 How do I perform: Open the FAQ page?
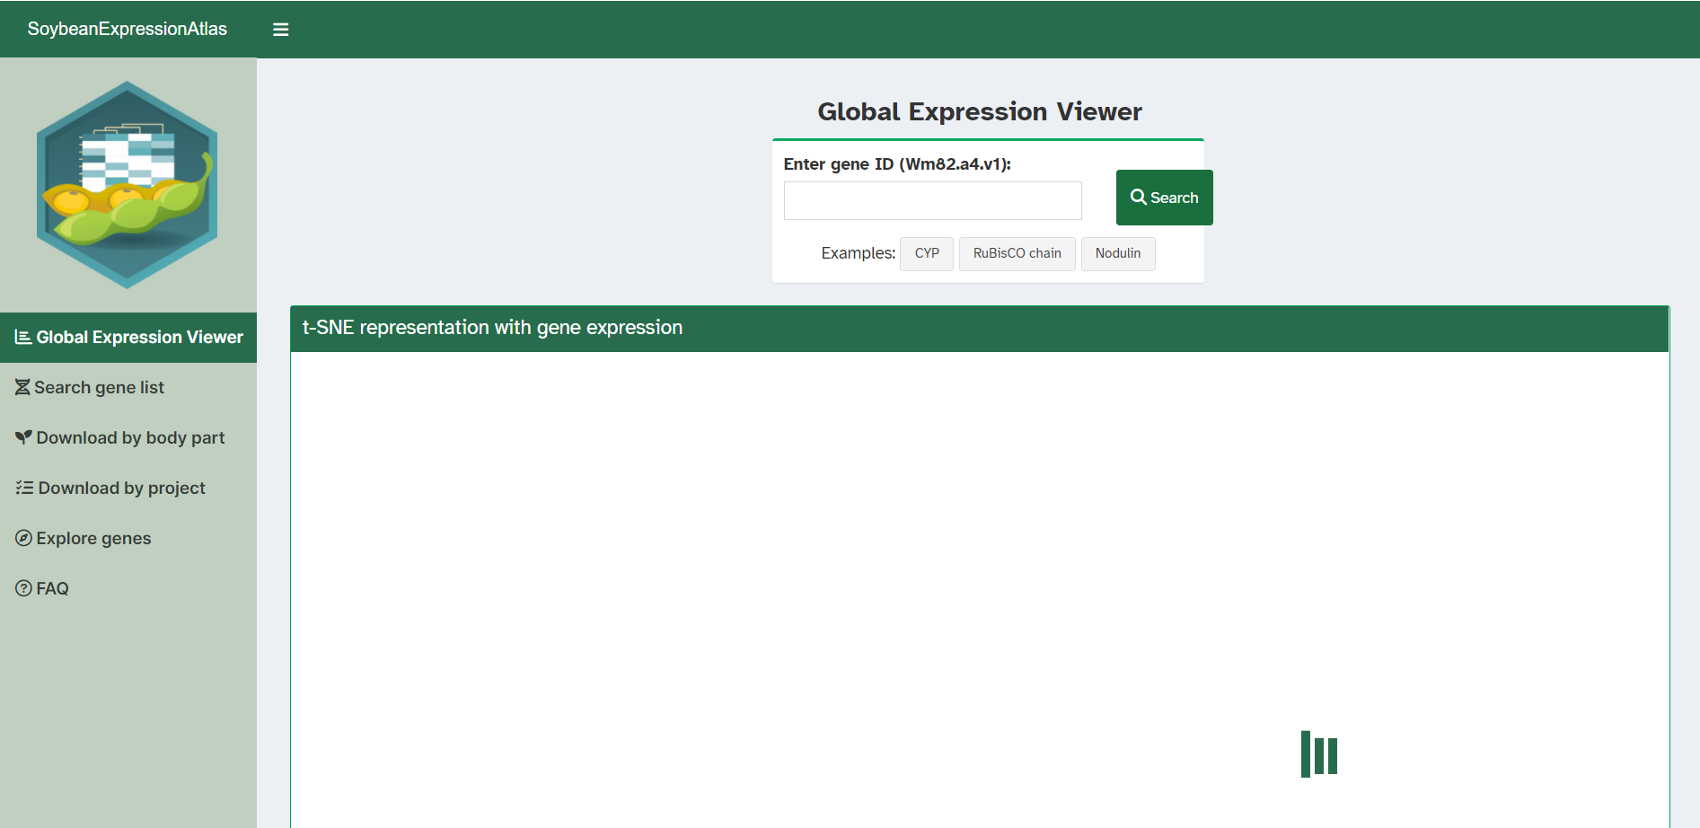[x=52, y=588]
